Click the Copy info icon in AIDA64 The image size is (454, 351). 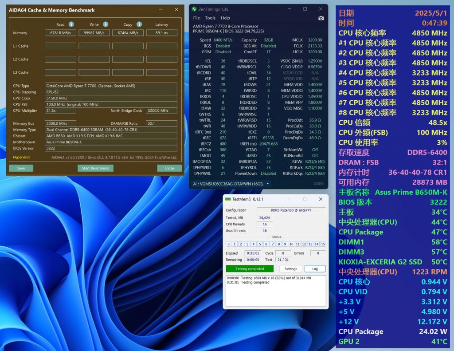click(140, 24)
